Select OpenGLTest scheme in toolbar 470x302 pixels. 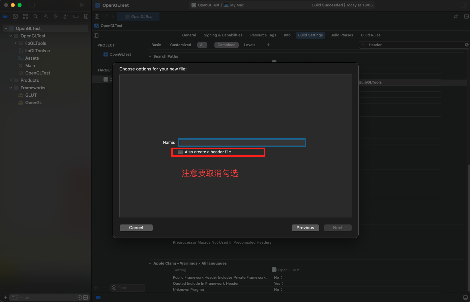206,5
